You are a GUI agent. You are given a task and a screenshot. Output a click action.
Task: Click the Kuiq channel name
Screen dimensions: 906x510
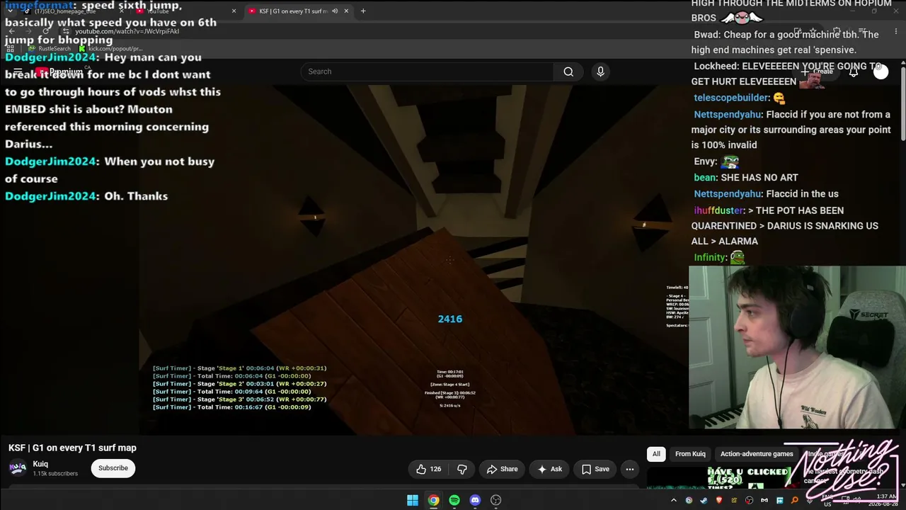[x=40, y=464]
